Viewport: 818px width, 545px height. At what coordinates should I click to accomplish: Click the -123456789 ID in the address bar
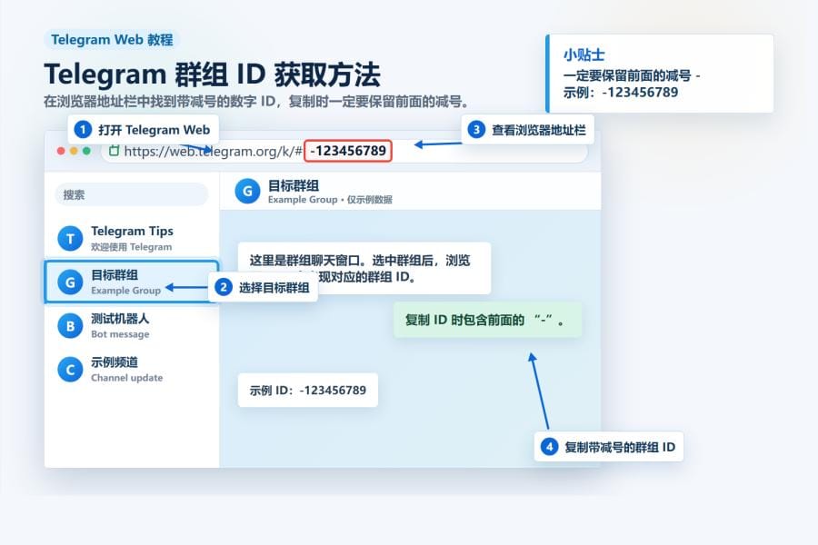click(348, 151)
